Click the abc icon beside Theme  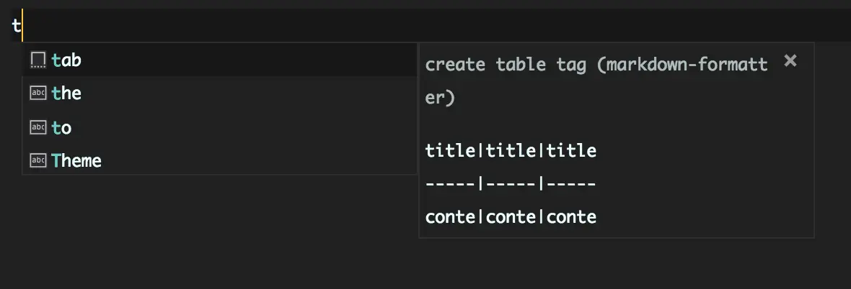(38, 160)
